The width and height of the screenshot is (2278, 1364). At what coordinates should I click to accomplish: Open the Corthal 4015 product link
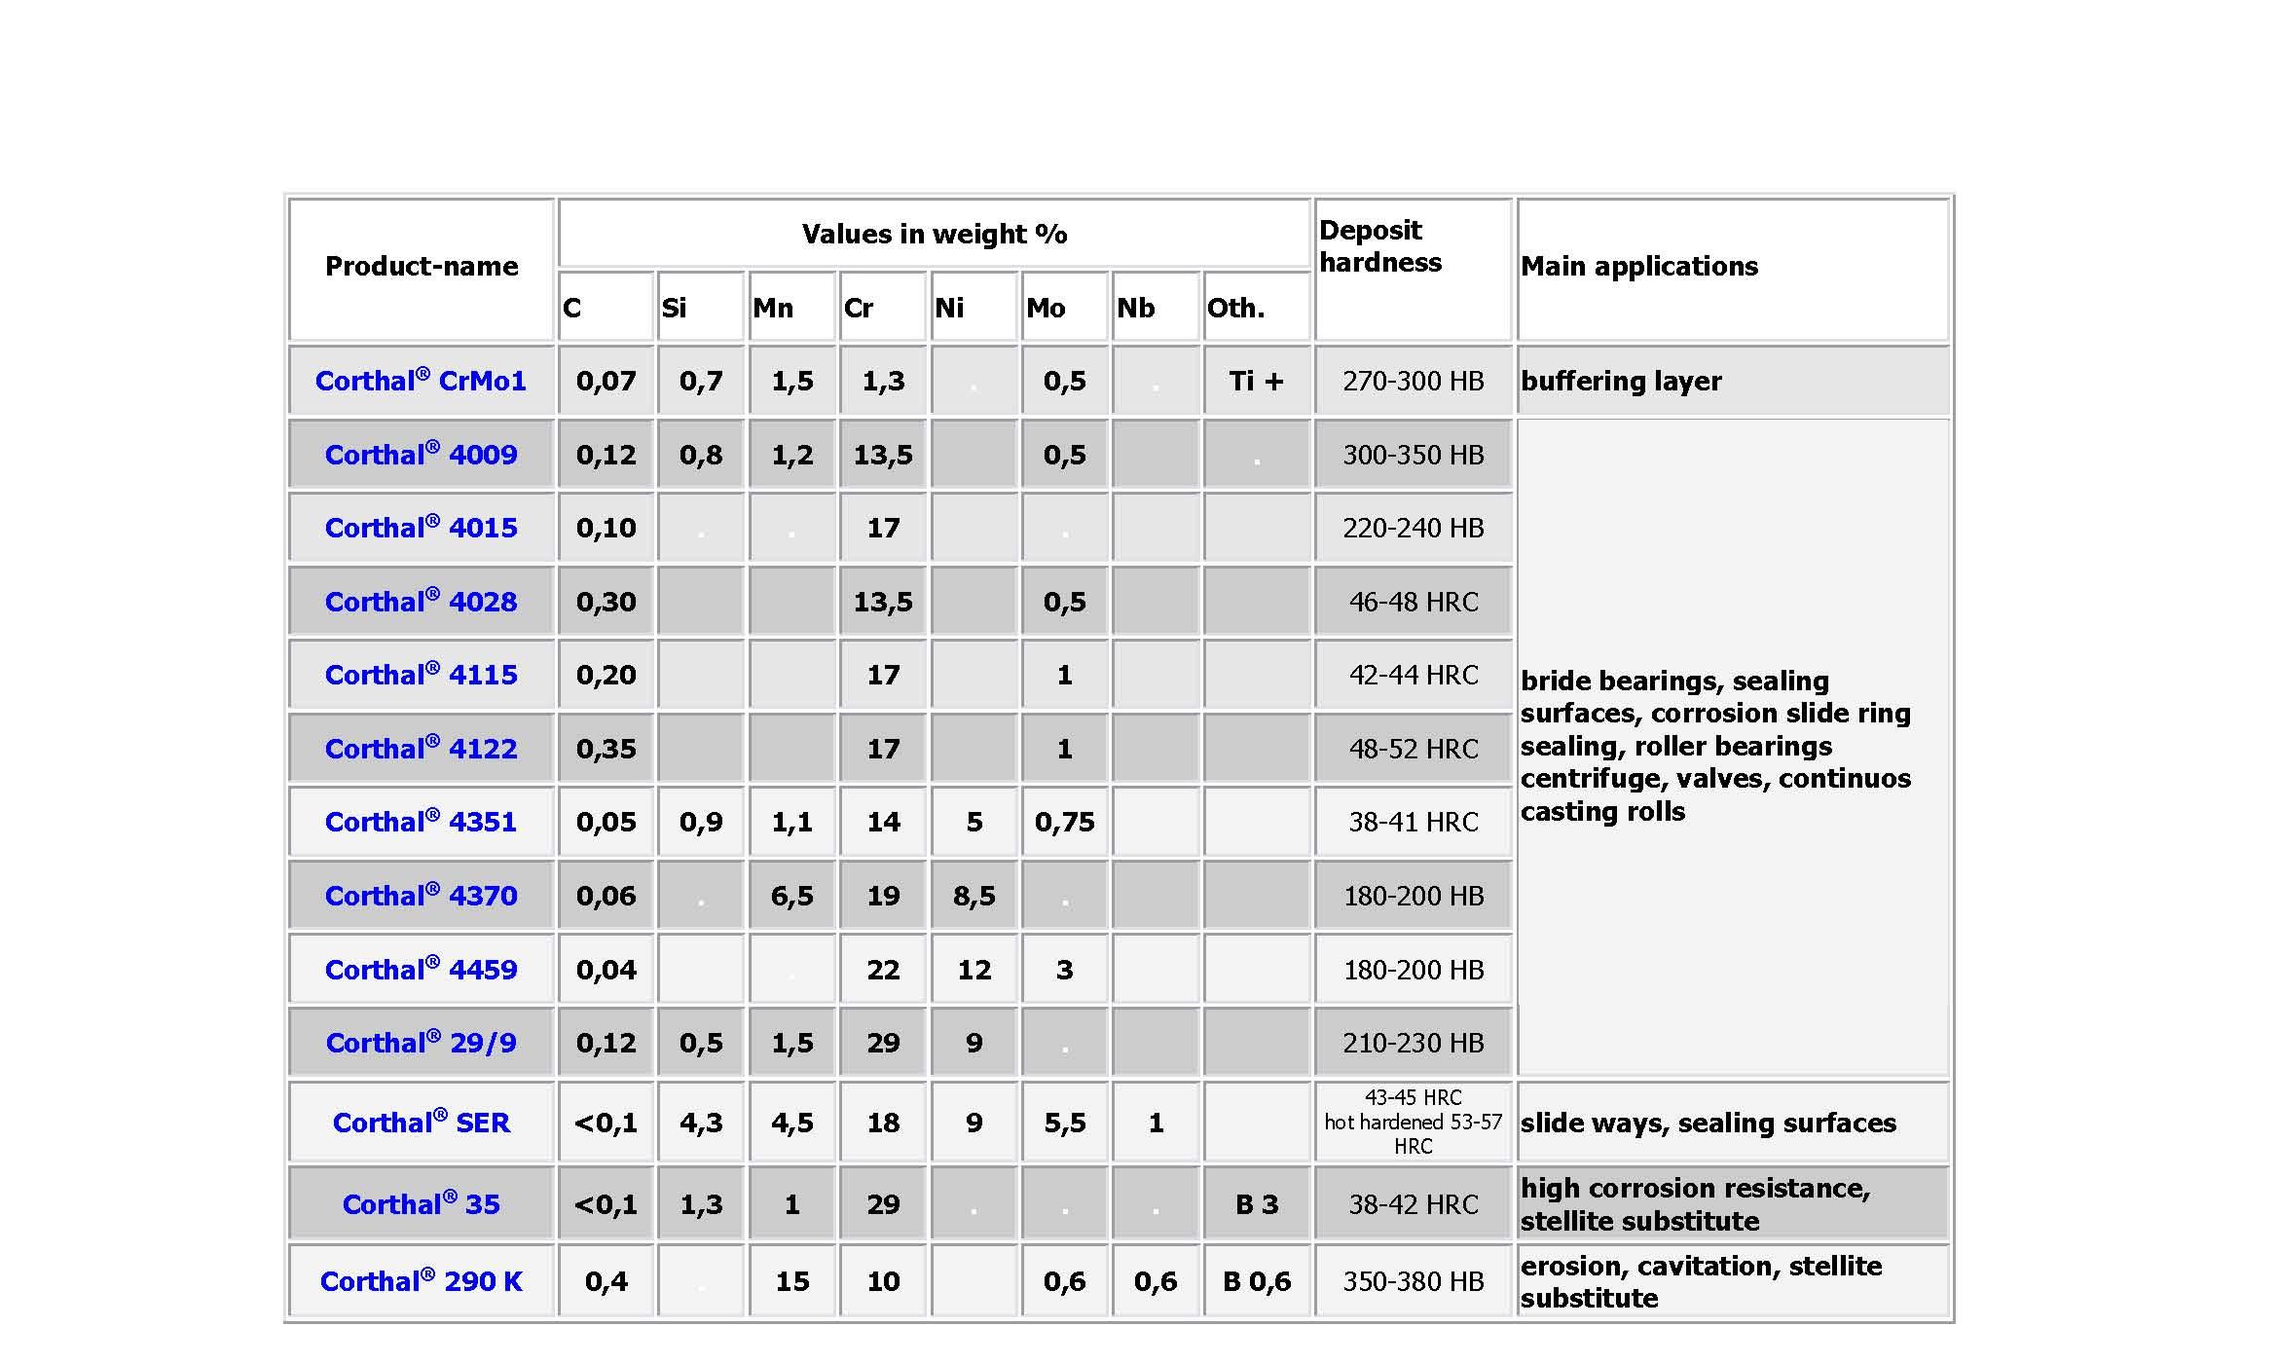pos(421,528)
